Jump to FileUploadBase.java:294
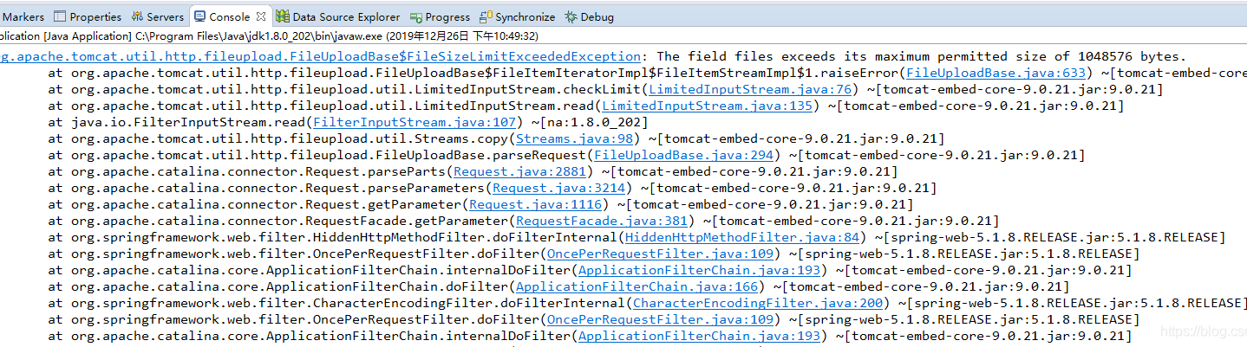Screen dimensions: 1247x347 (682, 156)
